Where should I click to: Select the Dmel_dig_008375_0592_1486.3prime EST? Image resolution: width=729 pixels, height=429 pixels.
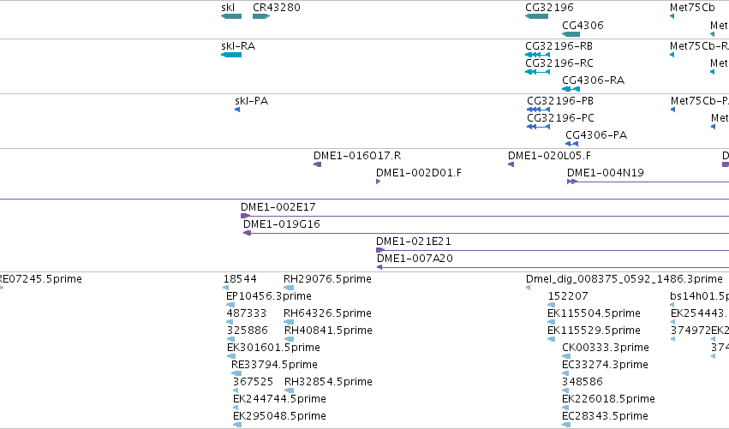click(x=529, y=289)
